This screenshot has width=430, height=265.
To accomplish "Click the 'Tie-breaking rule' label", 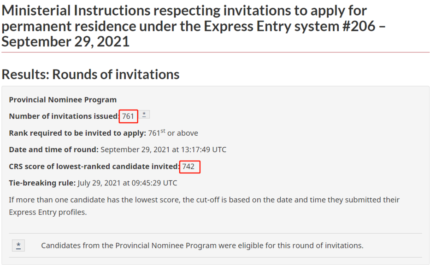I will click(42, 183).
